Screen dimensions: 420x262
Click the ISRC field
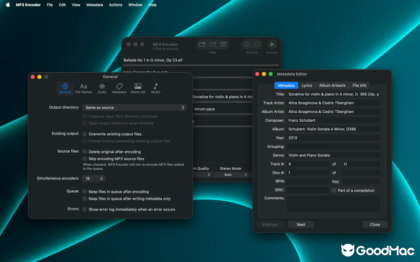308,190
